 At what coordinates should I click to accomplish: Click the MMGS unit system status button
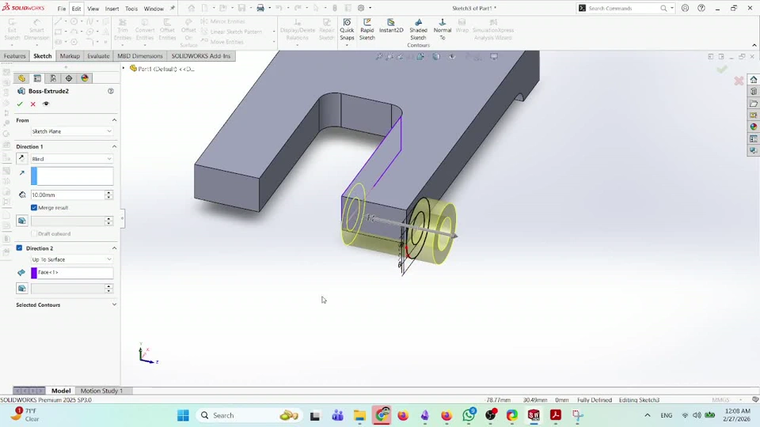coord(720,400)
